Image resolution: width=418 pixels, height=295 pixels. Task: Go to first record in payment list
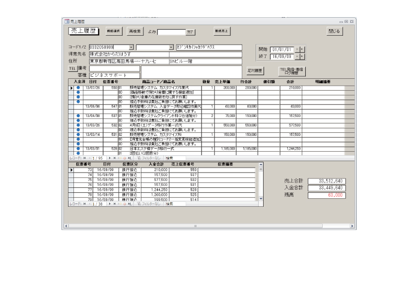tap(84, 204)
